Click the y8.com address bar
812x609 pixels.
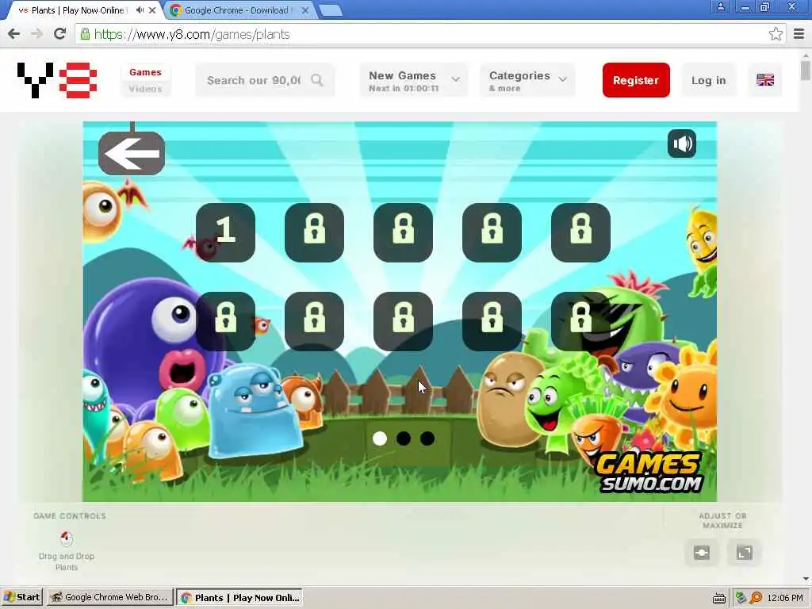pos(425,34)
